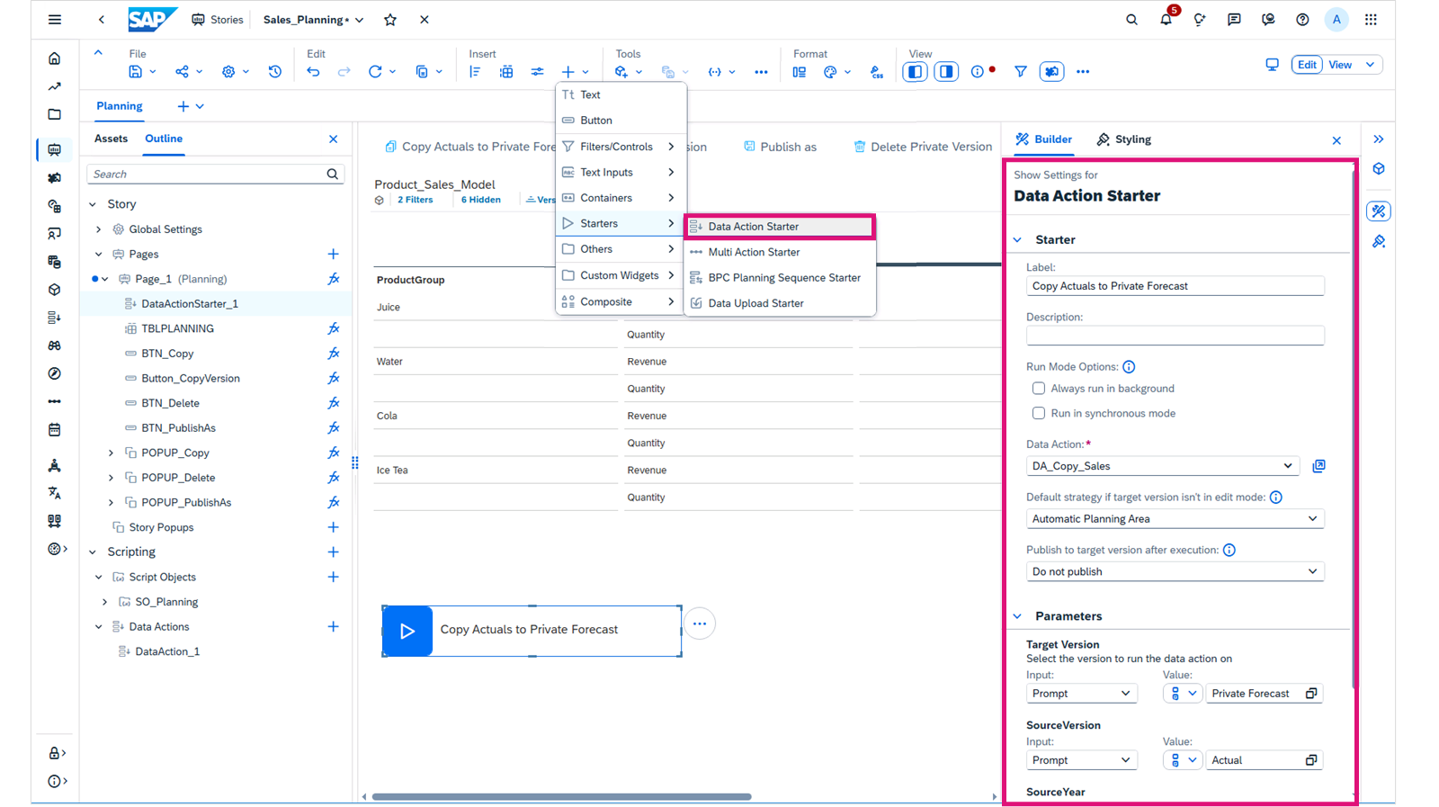Open Stories breadcrumb link
Screen dimensions: 1439x807
pyautogui.click(x=218, y=20)
